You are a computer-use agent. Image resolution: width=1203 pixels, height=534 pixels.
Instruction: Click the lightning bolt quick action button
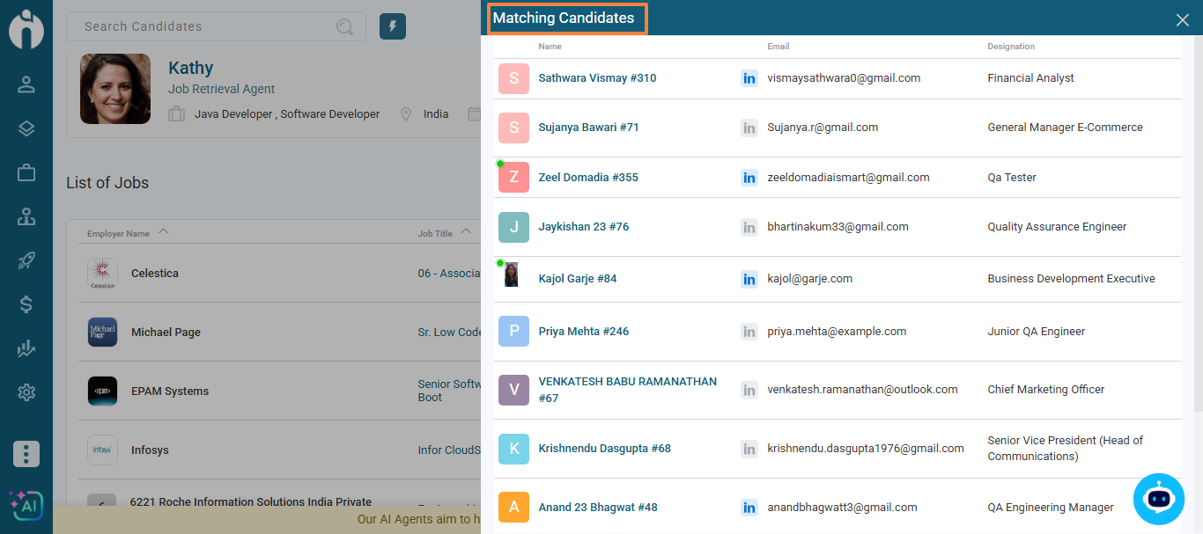tap(392, 26)
